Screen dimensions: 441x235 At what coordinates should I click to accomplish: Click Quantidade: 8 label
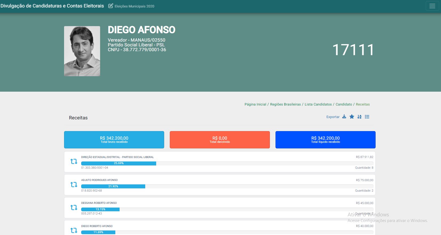pyautogui.click(x=364, y=168)
